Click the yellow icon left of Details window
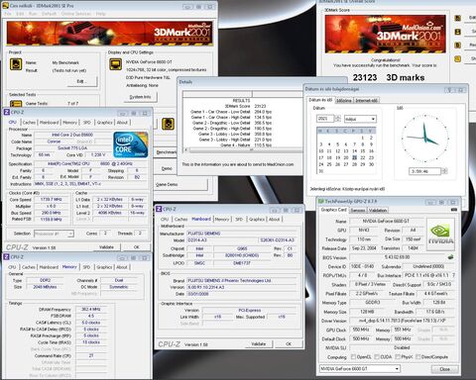 (x=169, y=124)
